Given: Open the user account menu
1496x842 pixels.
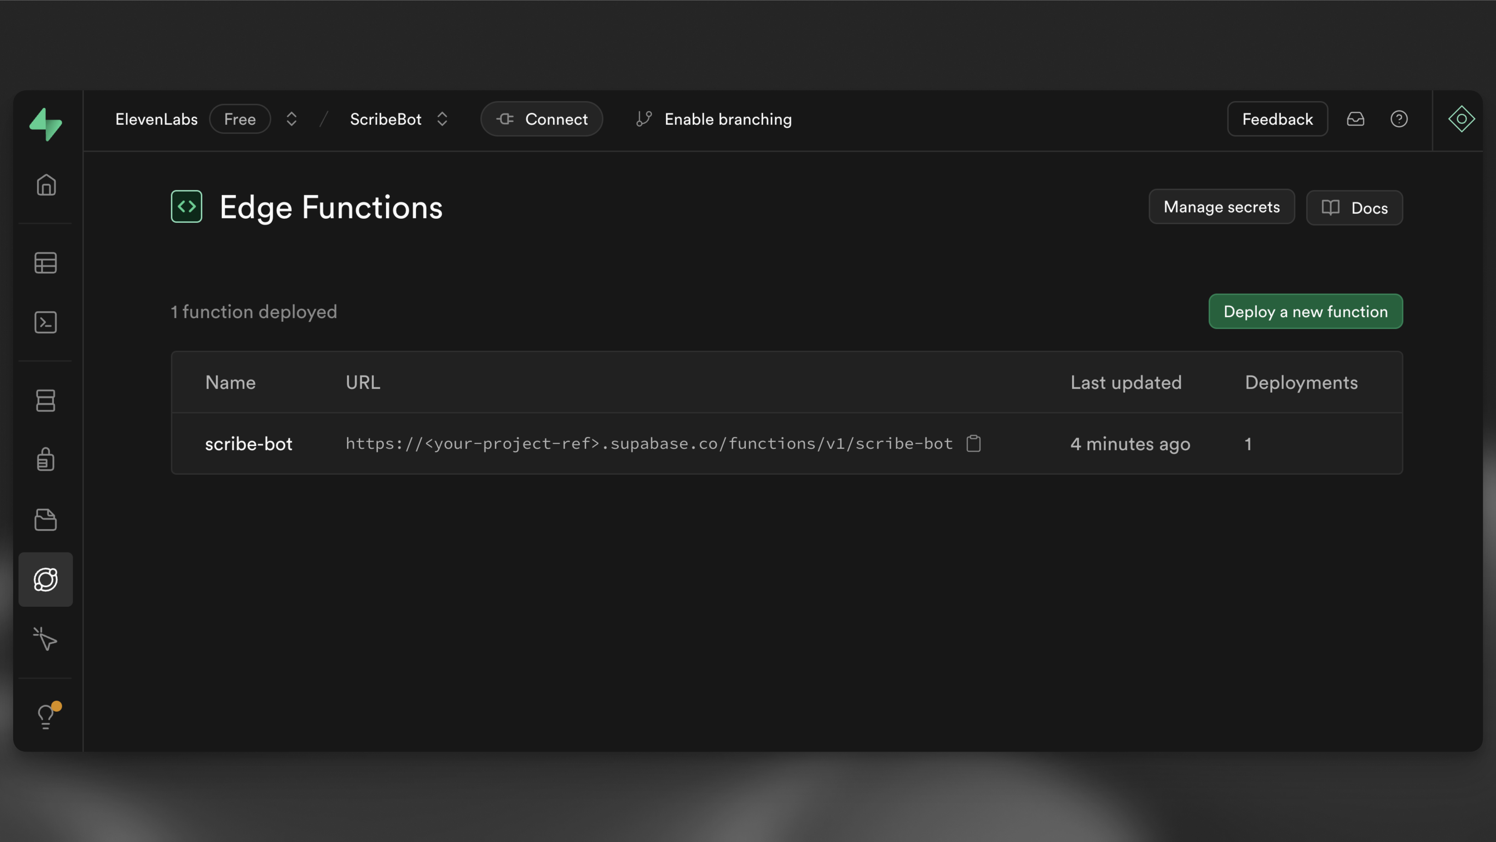Looking at the screenshot, I should point(1461,119).
